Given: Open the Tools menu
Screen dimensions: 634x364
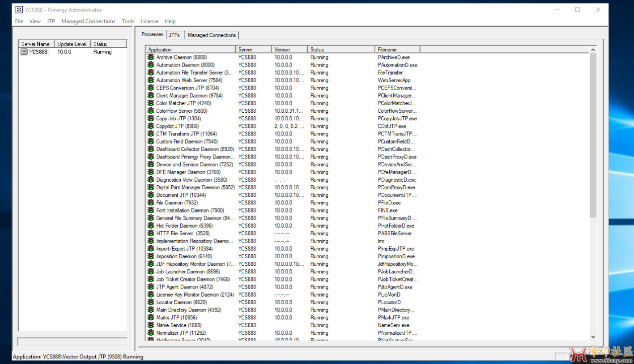Looking at the screenshot, I should [128, 21].
